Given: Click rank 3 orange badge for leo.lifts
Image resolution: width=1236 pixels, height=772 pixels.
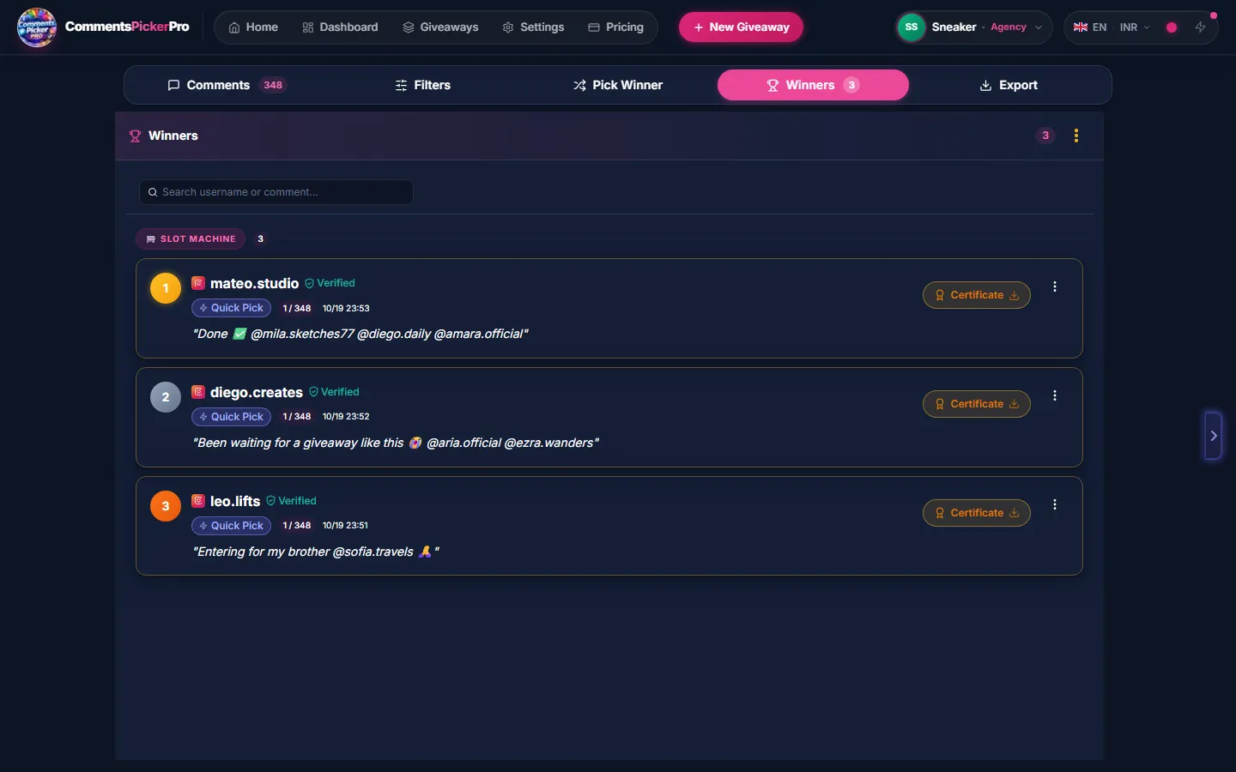Looking at the screenshot, I should coord(166,506).
